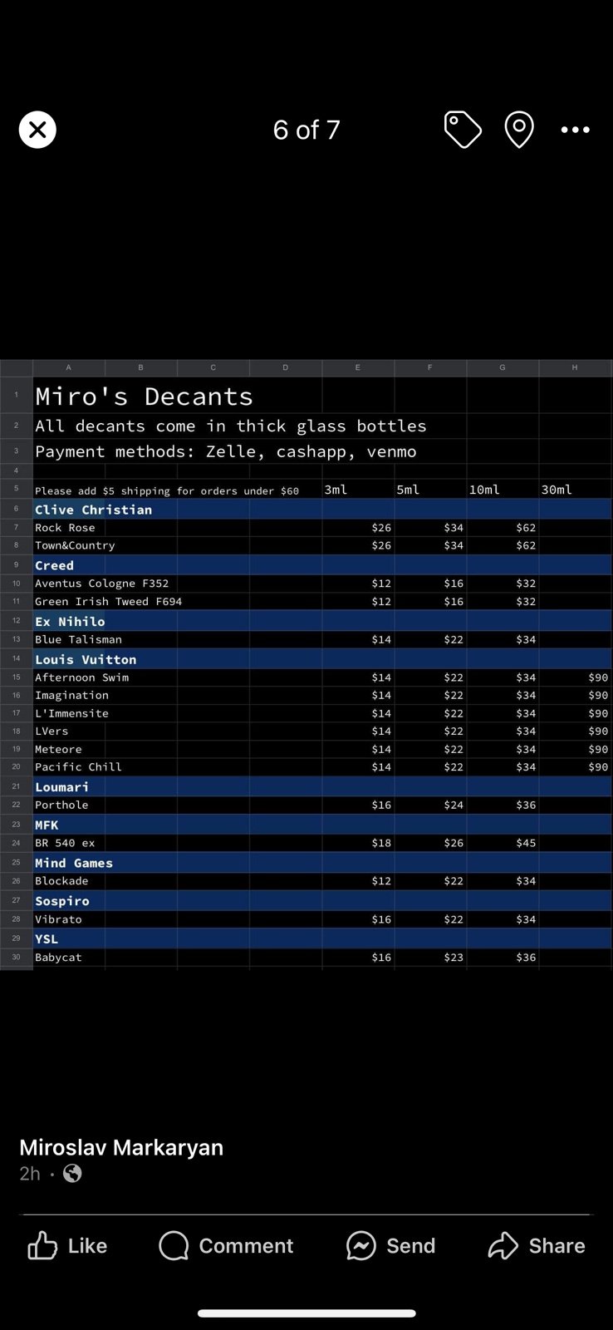Open the location pin icon
This screenshot has height=1330, width=613.
(519, 130)
